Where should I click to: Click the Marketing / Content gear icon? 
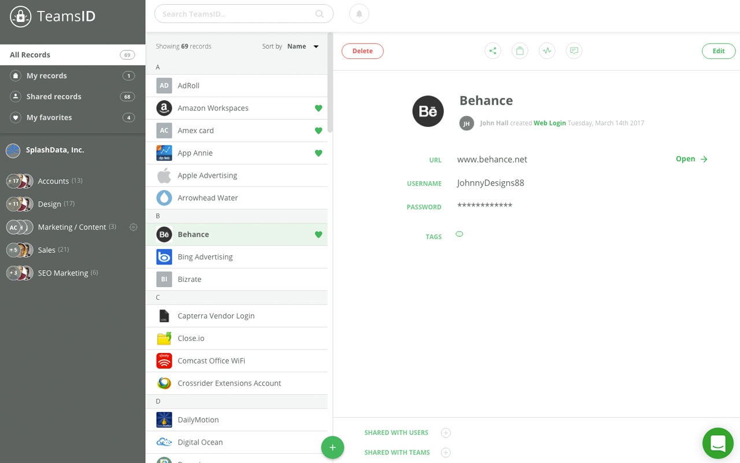[134, 227]
